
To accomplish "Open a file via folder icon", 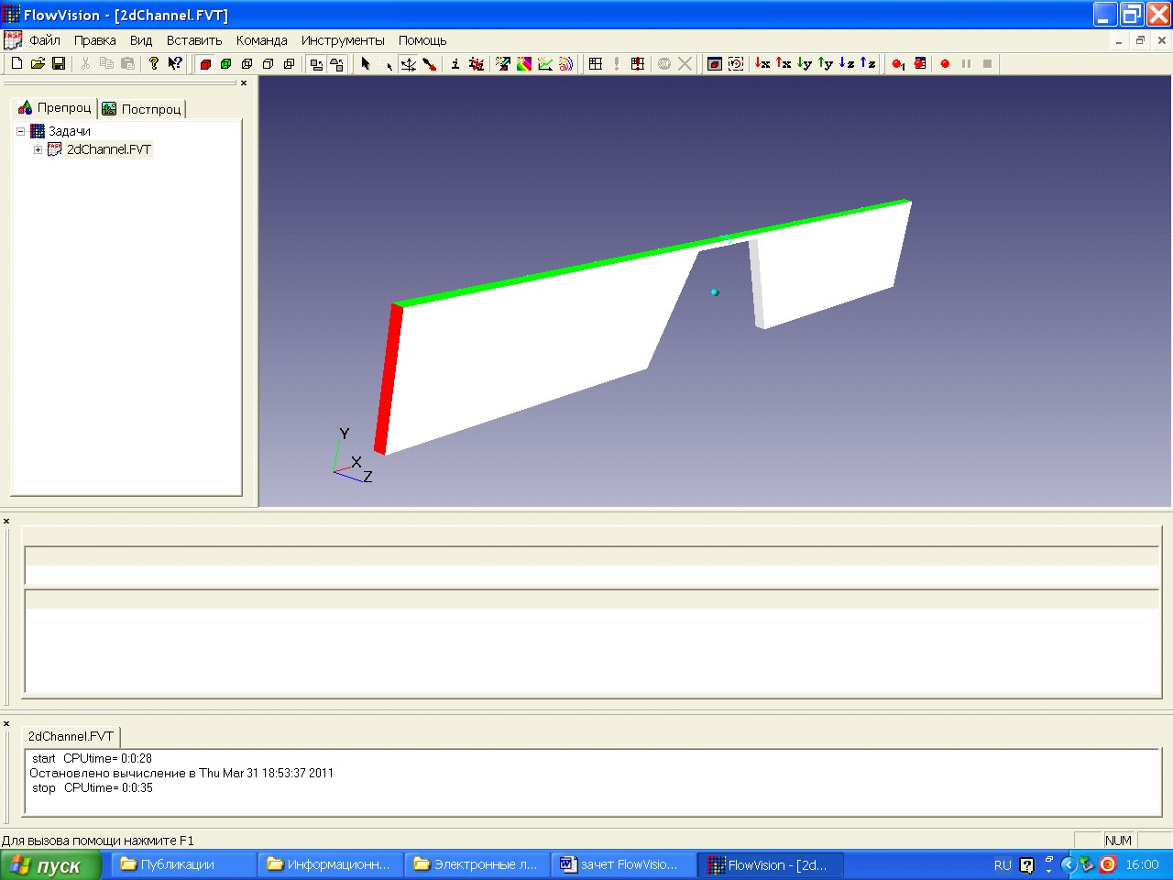I will pyautogui.click(x=38, y=63).
